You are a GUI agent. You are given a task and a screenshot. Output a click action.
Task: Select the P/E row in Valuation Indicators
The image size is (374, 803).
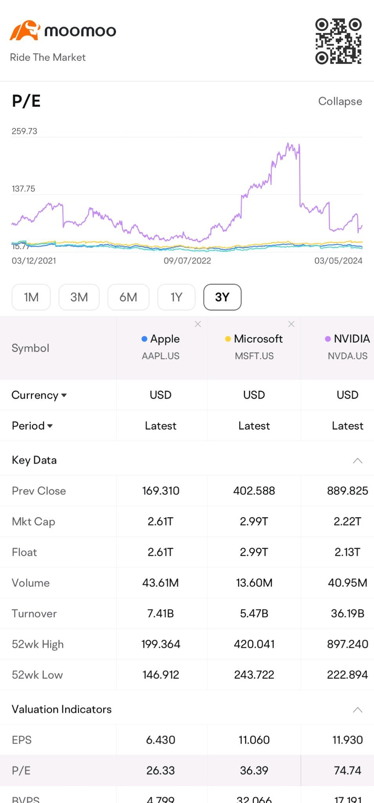tap(187, 770)
